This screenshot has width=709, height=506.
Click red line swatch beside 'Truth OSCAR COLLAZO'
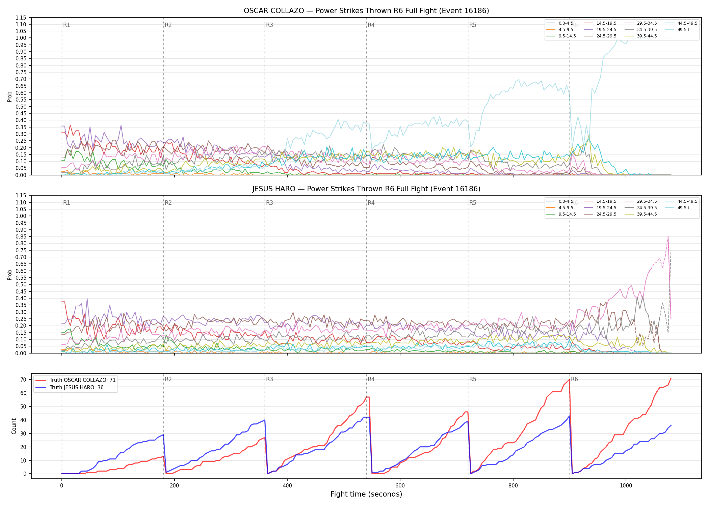(41, 380)
